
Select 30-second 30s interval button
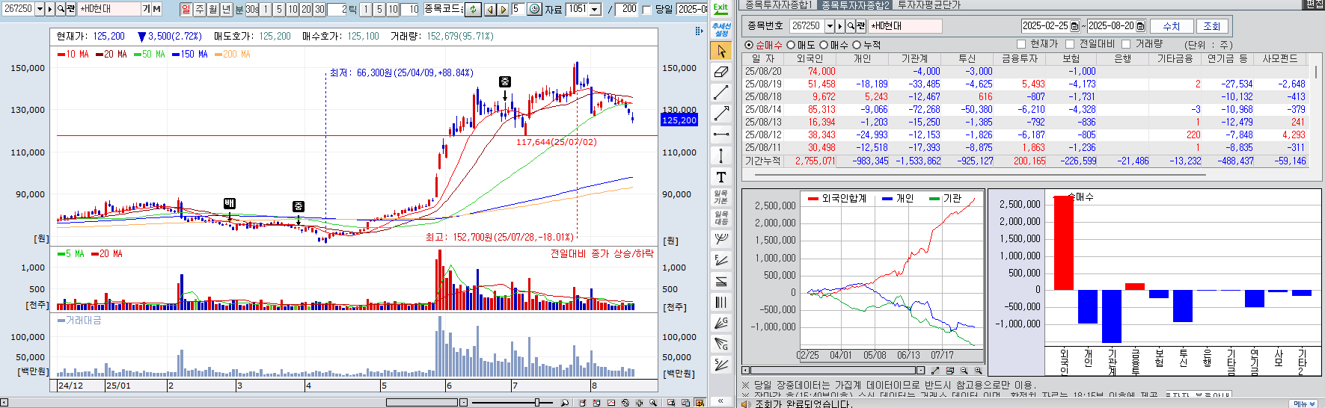(252, 9)
